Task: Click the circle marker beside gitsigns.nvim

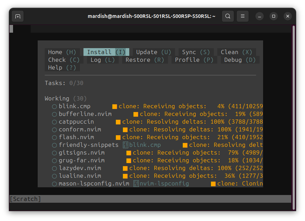Action: tap(54, 153)
